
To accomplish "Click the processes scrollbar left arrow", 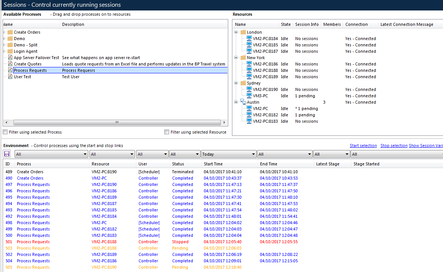I will (6, 122).
